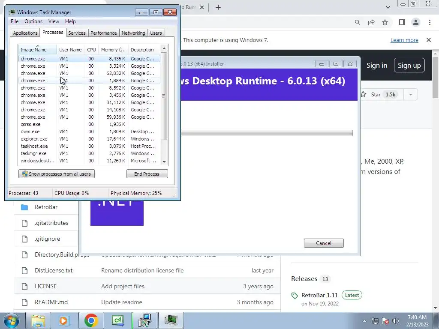Image resolution: width=439 pixels, height=329 pixels.
Task: Close the current Chrome tab
Action: pos(202,8)
